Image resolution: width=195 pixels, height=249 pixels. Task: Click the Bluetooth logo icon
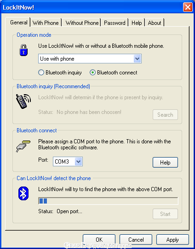point(23,193)
